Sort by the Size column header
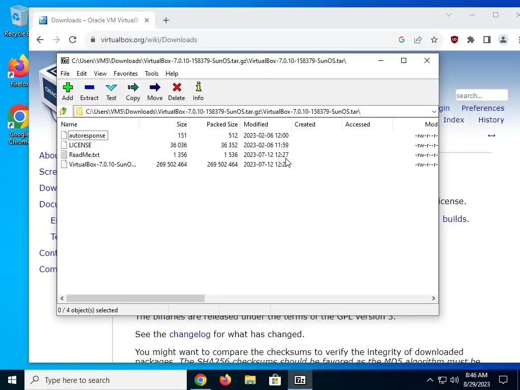The image size is (520, 390). (165, 124)
